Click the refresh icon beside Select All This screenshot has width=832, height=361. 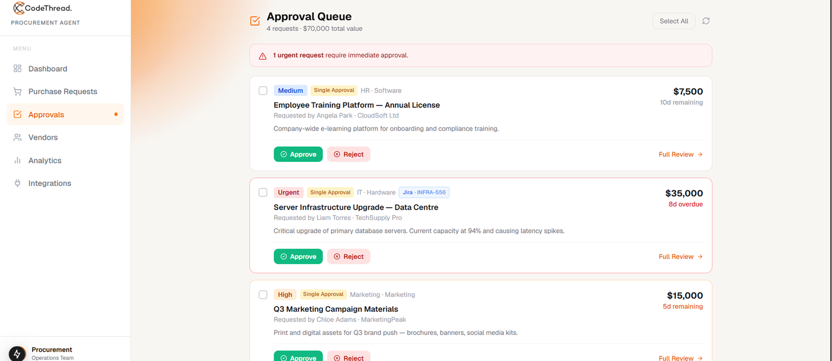tap(706, 21)
